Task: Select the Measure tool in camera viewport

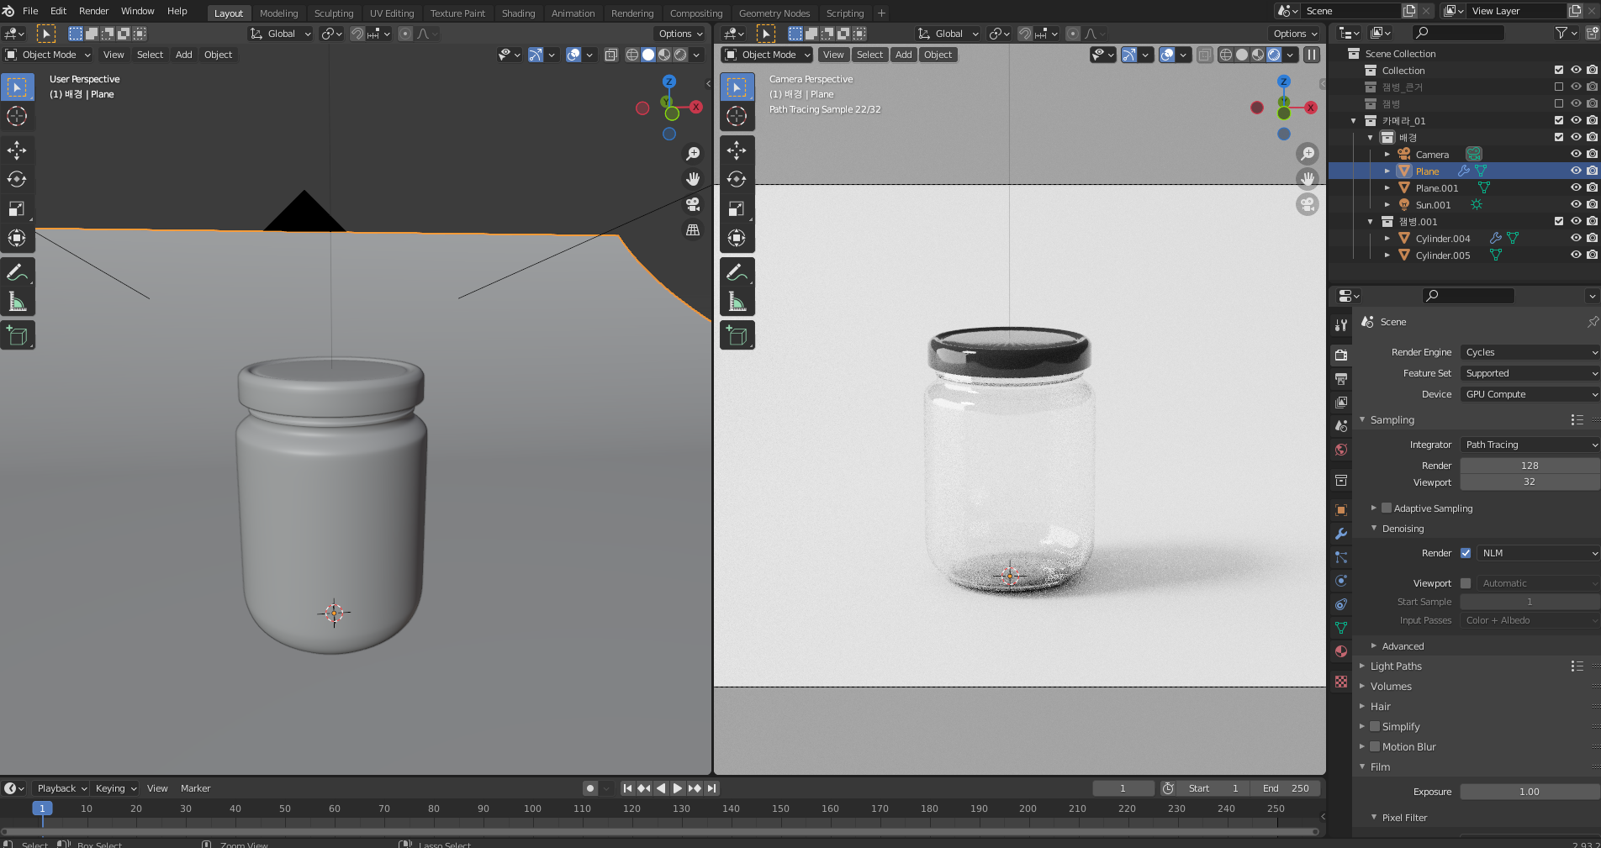Action: point(737,302)
